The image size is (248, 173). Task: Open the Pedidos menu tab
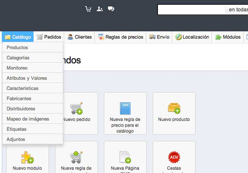coord(49,37)
